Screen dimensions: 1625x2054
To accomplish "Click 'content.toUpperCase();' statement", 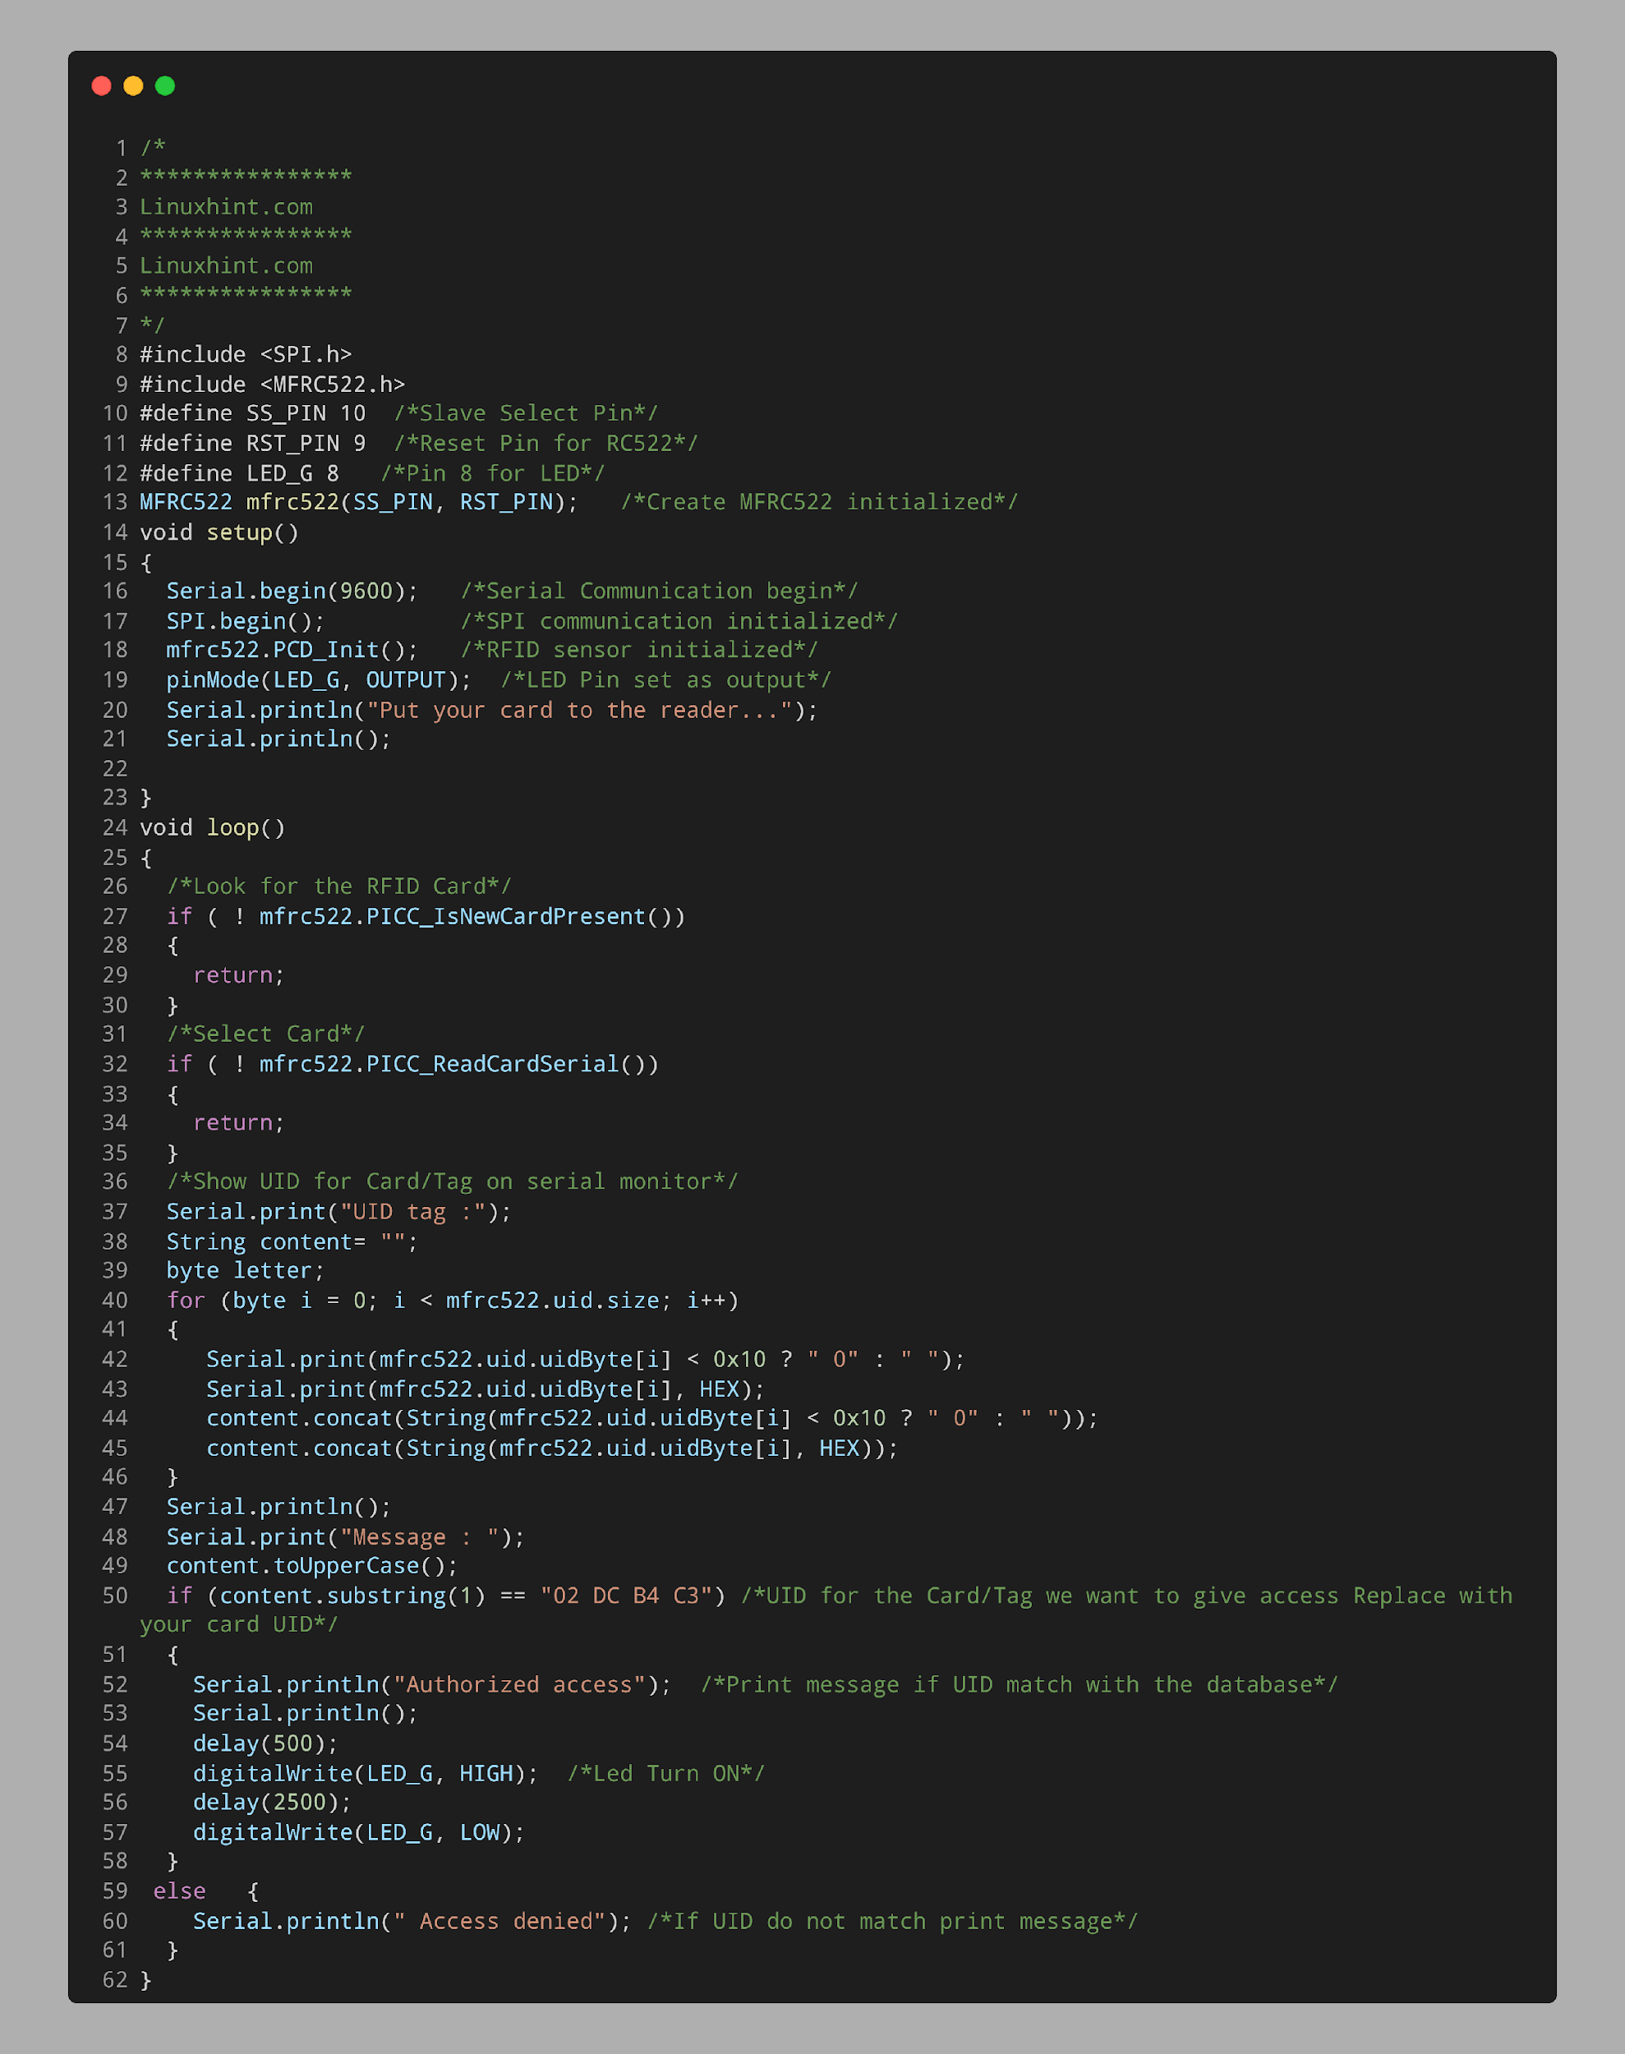I will [x=312, y=1566].
